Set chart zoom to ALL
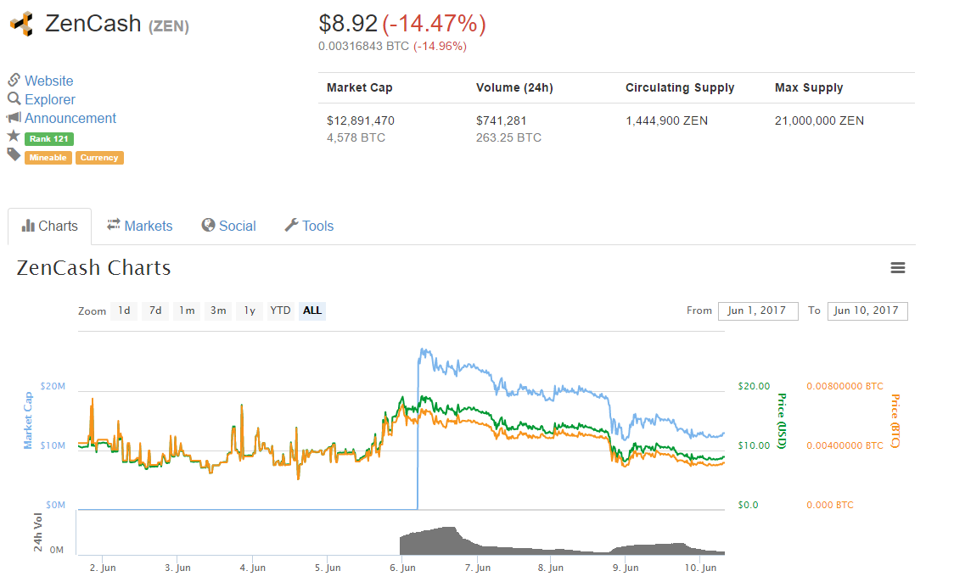 pyautogui.click(x=312, y=311)
